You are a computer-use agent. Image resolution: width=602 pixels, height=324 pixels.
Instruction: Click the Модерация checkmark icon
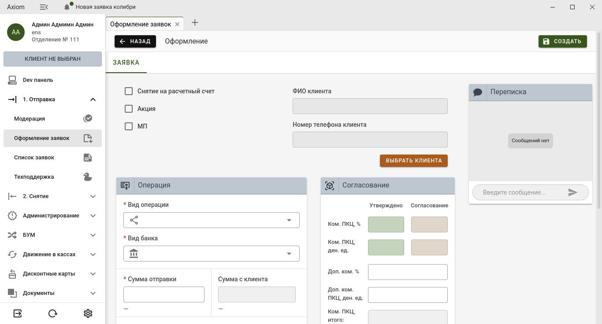[x=88, y=118]
